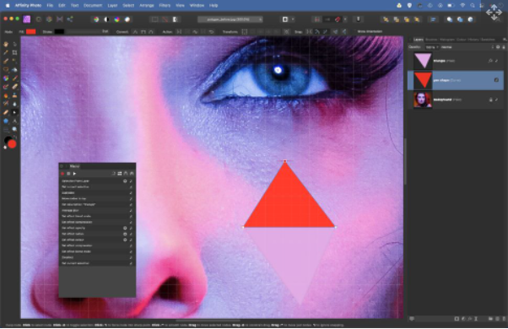Select the Crop tool
The image size is (508, 329).
click(14, 52)
